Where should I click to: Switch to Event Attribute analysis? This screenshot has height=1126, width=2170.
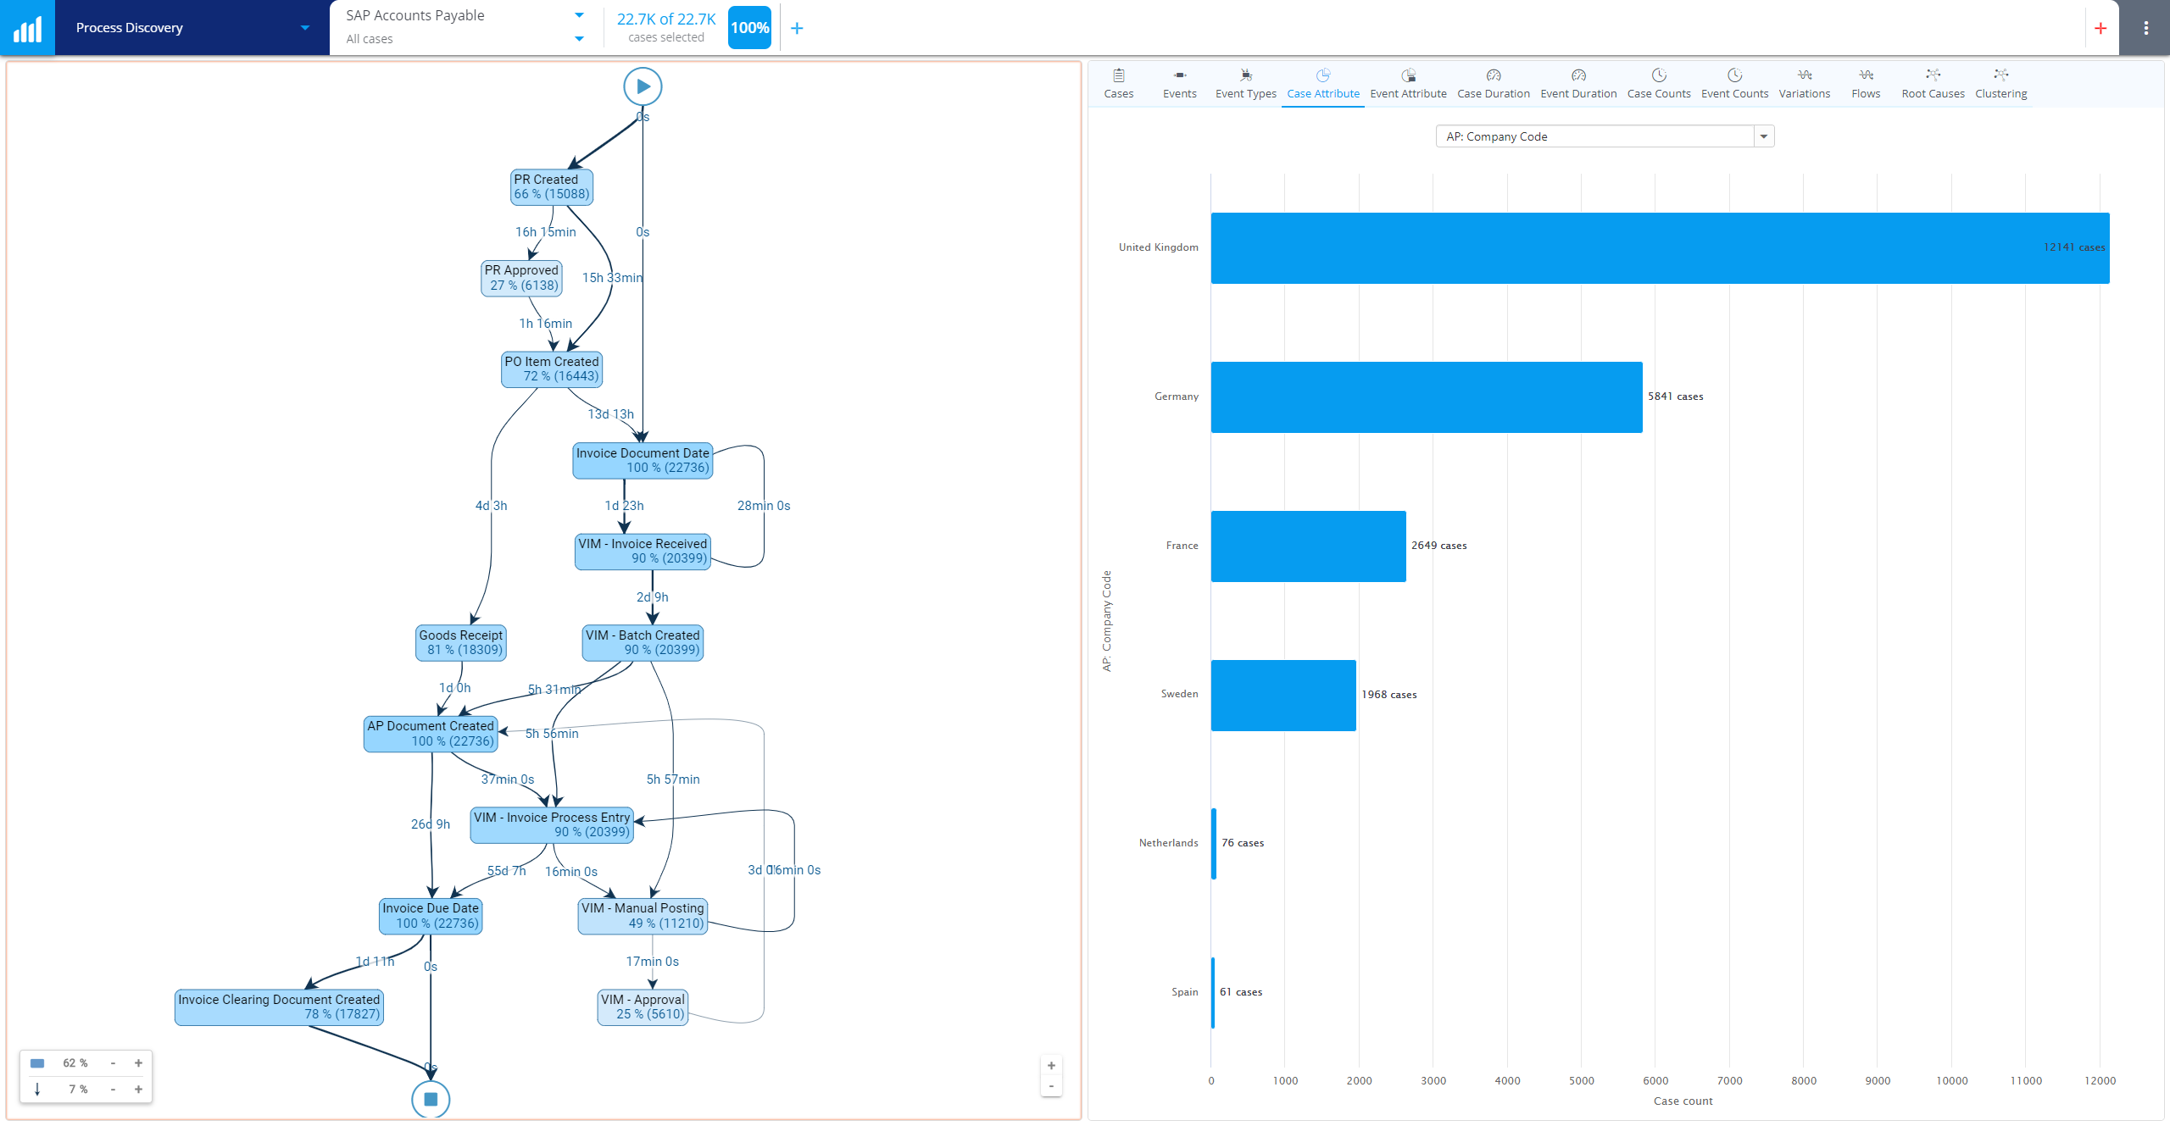pyautogui.click(x=1407, y=82)
